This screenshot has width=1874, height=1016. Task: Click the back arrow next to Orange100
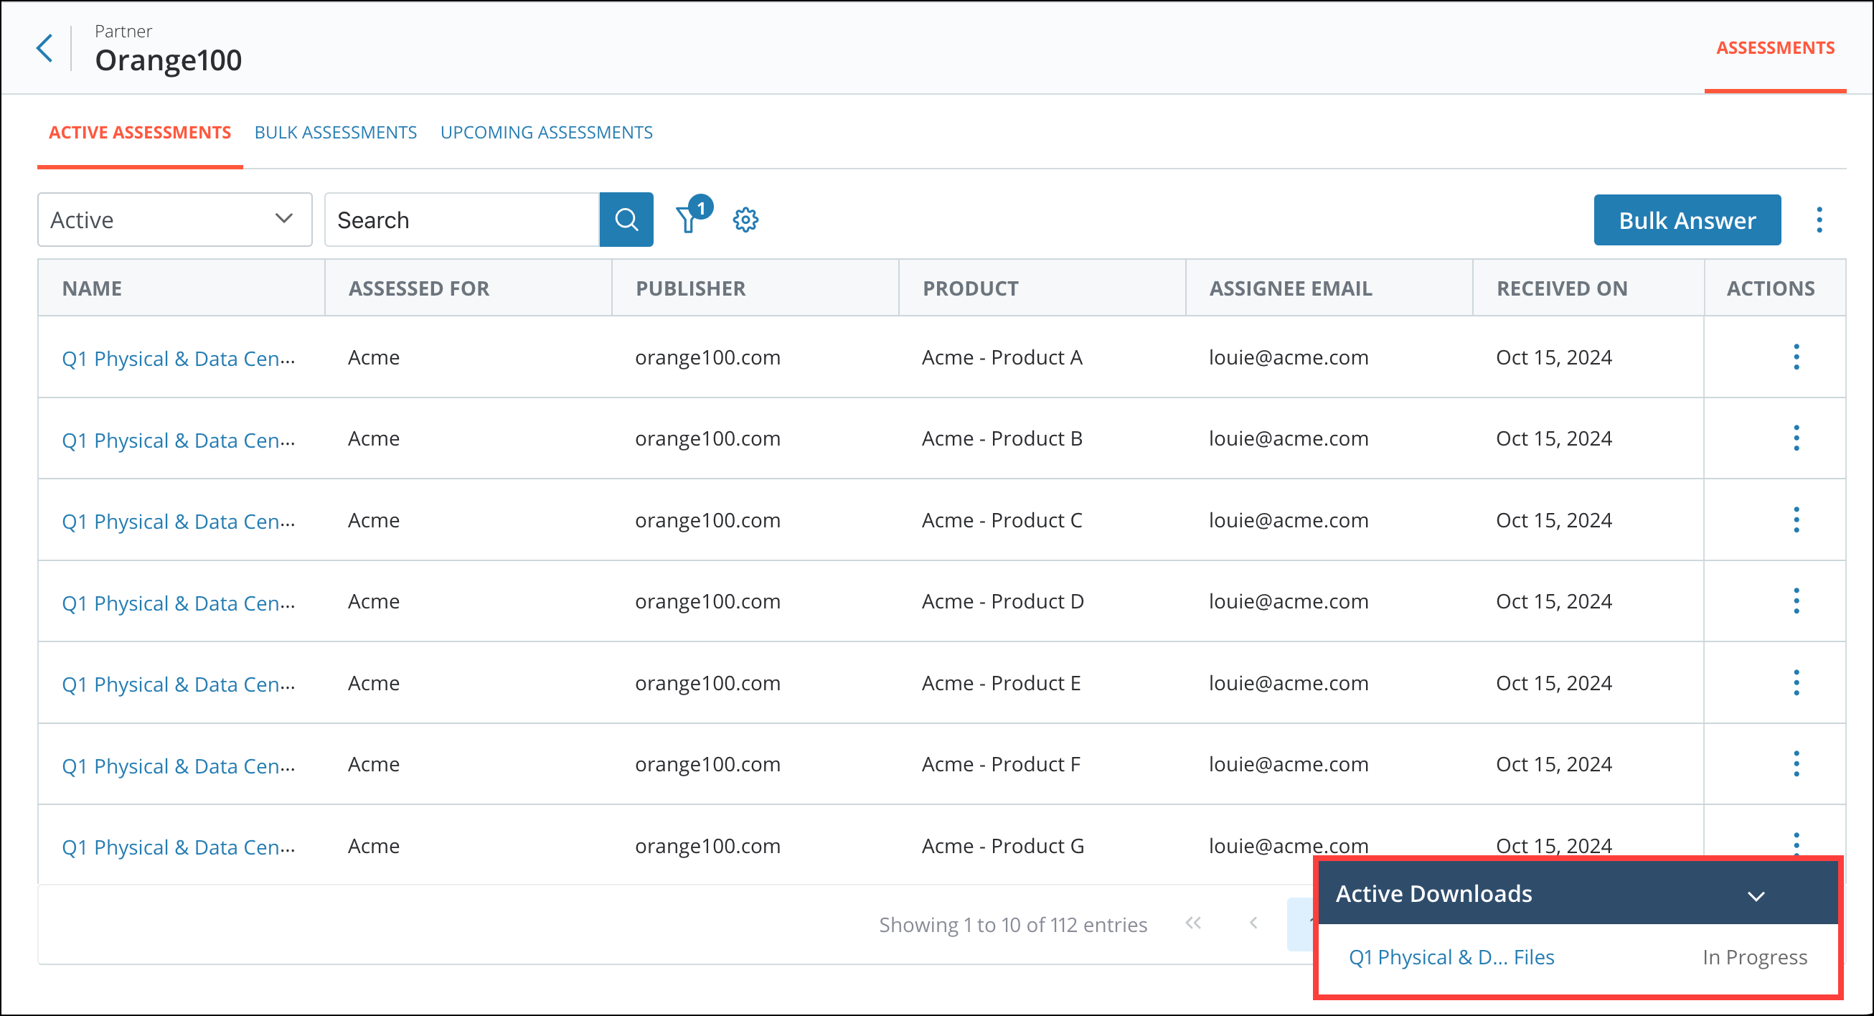(44, 48)
